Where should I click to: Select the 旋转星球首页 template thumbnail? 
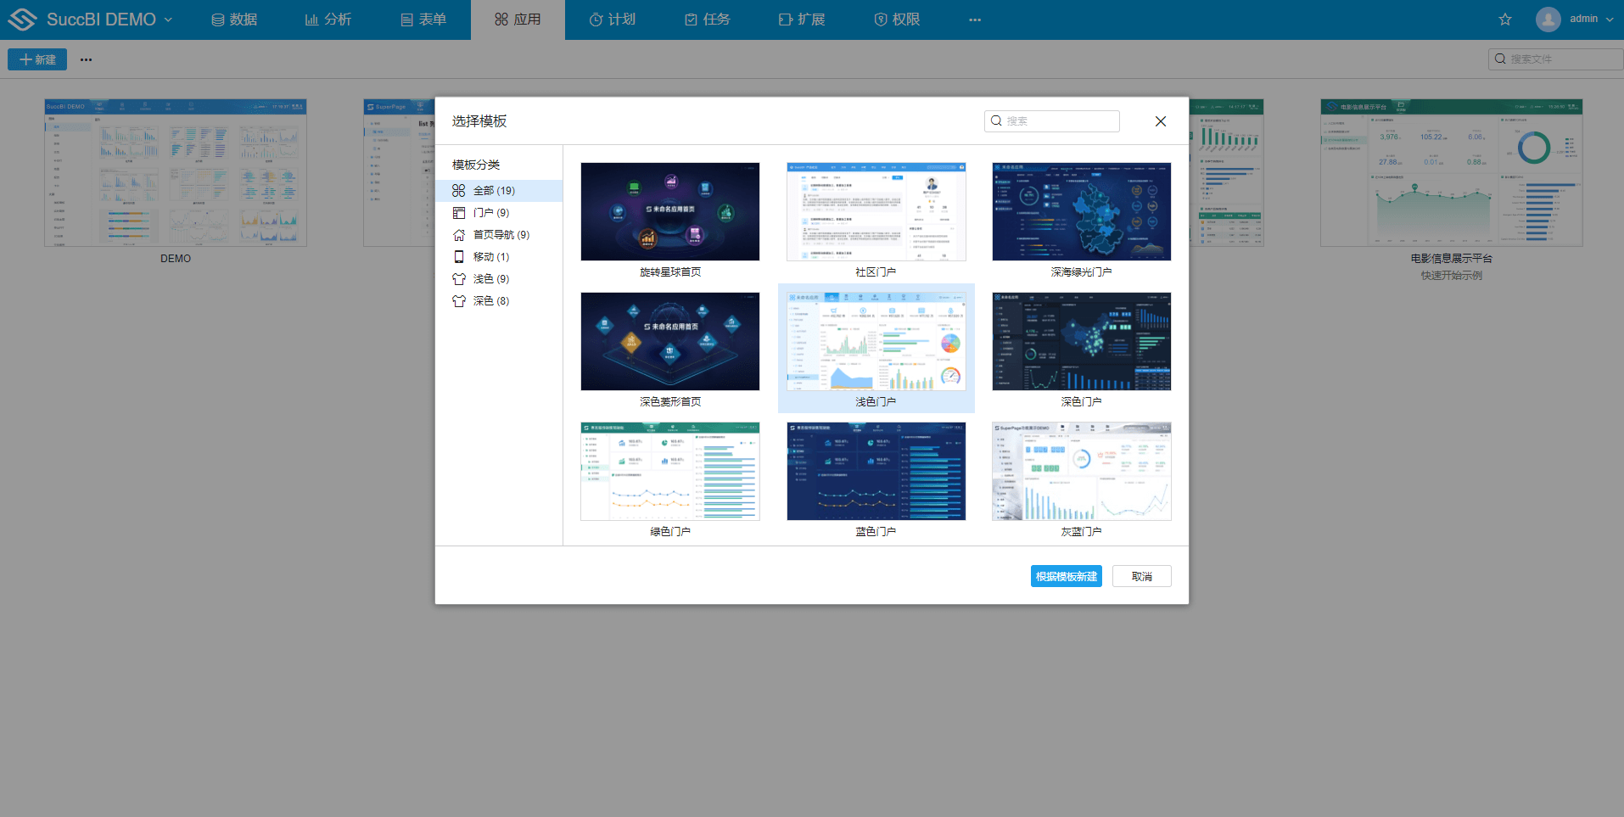pos(669,212)
